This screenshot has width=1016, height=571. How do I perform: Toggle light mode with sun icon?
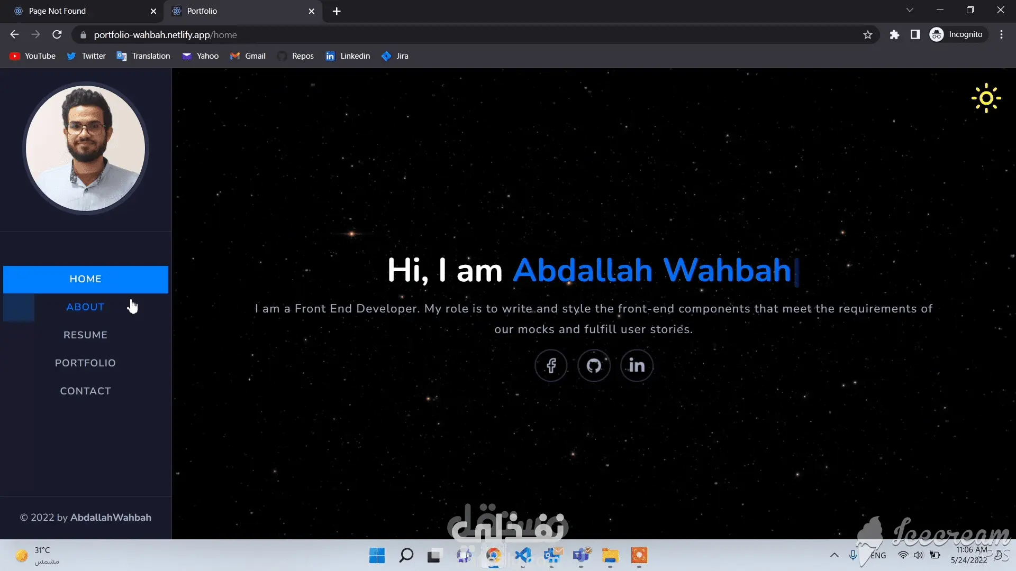[986, 98]
